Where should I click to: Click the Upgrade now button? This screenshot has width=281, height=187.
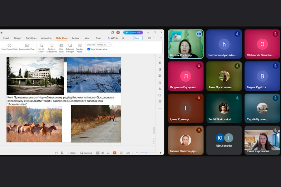133,32
